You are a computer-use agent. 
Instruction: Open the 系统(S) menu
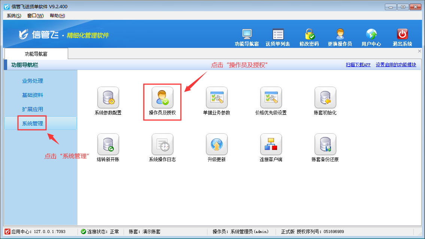tap(14, 16)
